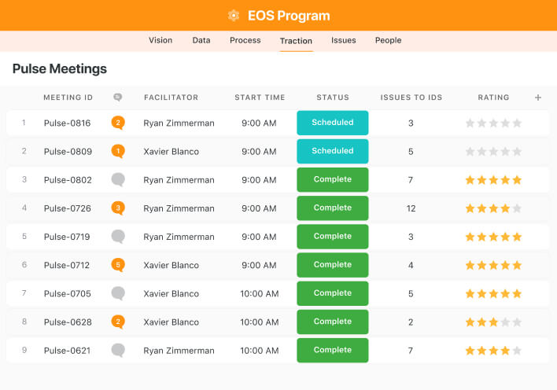This screenshot has height=390, width=557.
Task: Open comments bubble for Pulse-0809
Action: click(x=118, y=151)
